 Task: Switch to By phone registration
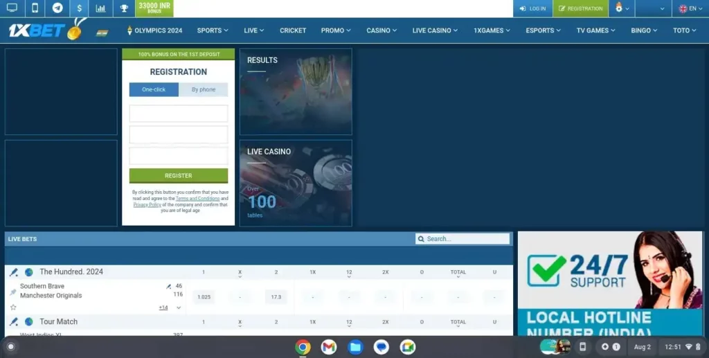click(203, 89)
